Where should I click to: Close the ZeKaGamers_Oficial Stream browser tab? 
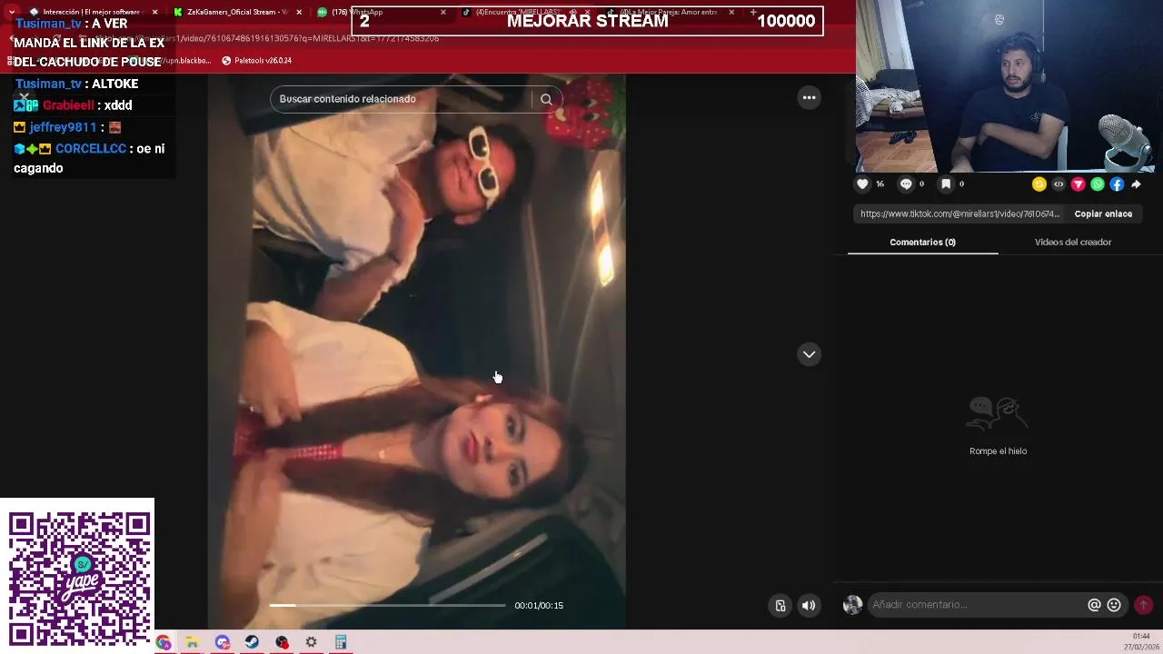[299, 12]
